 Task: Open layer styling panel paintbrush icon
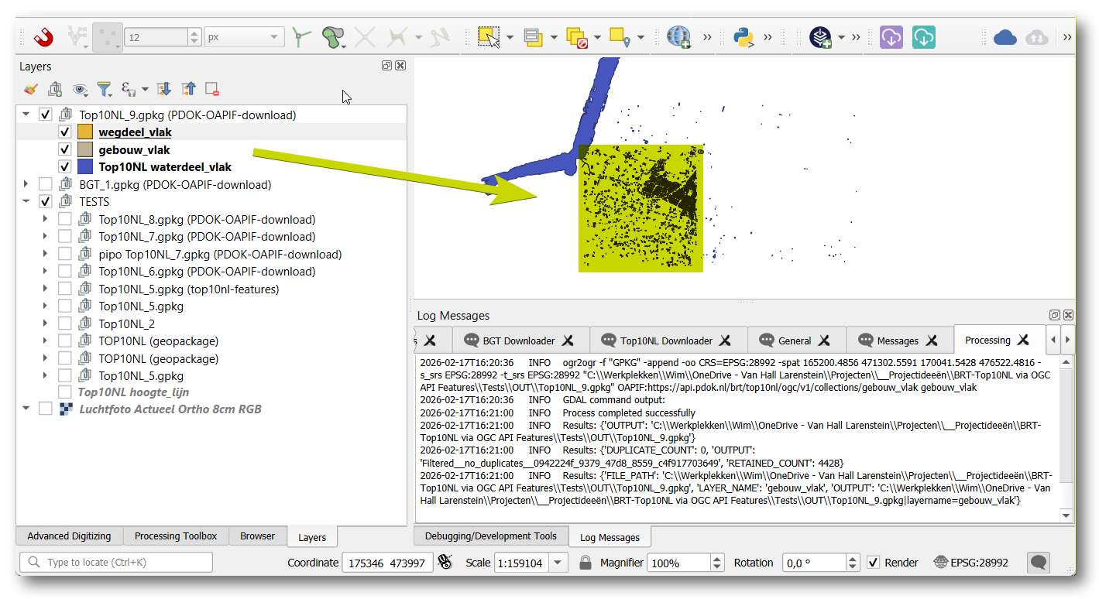coord(30,90)
